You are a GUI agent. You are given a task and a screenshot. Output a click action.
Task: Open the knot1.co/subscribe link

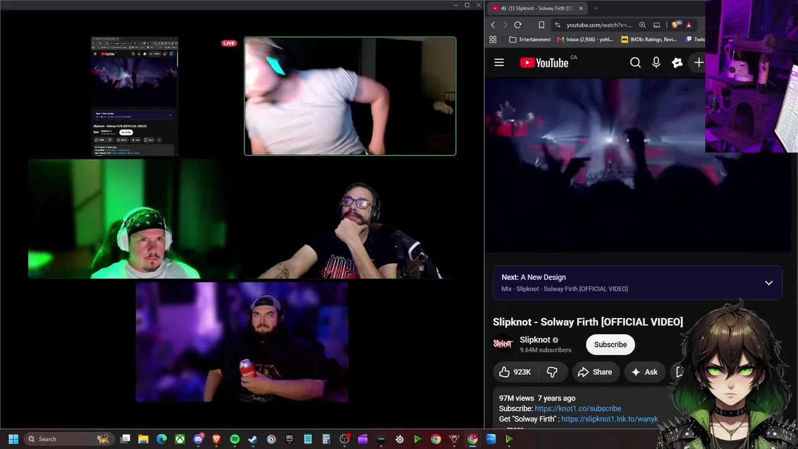[578, 408]
